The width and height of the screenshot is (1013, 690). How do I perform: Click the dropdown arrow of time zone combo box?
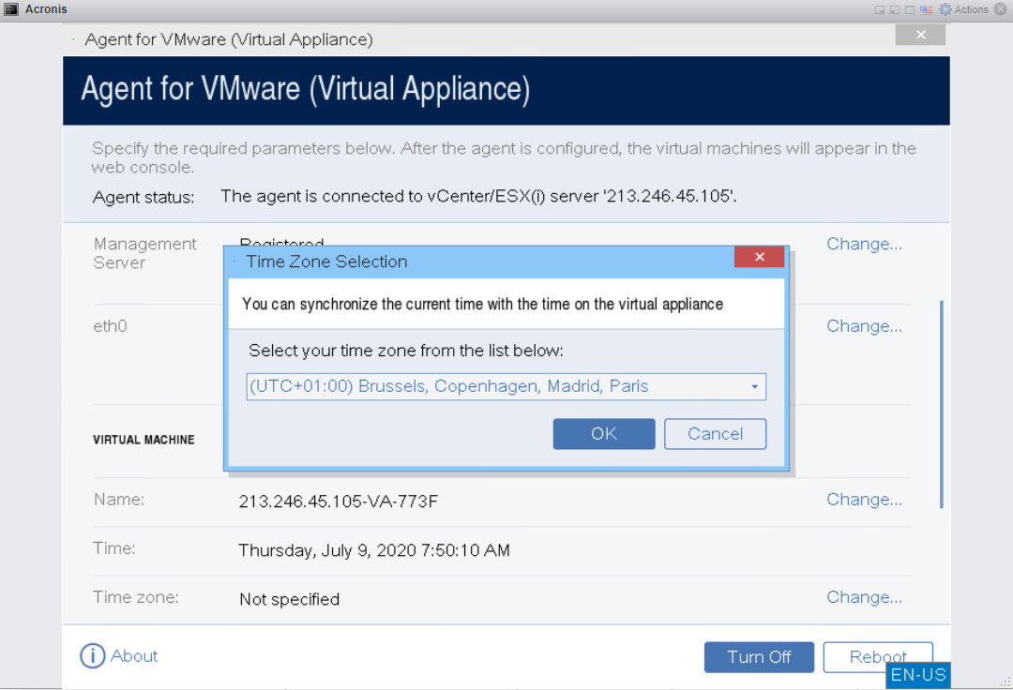[x=754, y=386]
